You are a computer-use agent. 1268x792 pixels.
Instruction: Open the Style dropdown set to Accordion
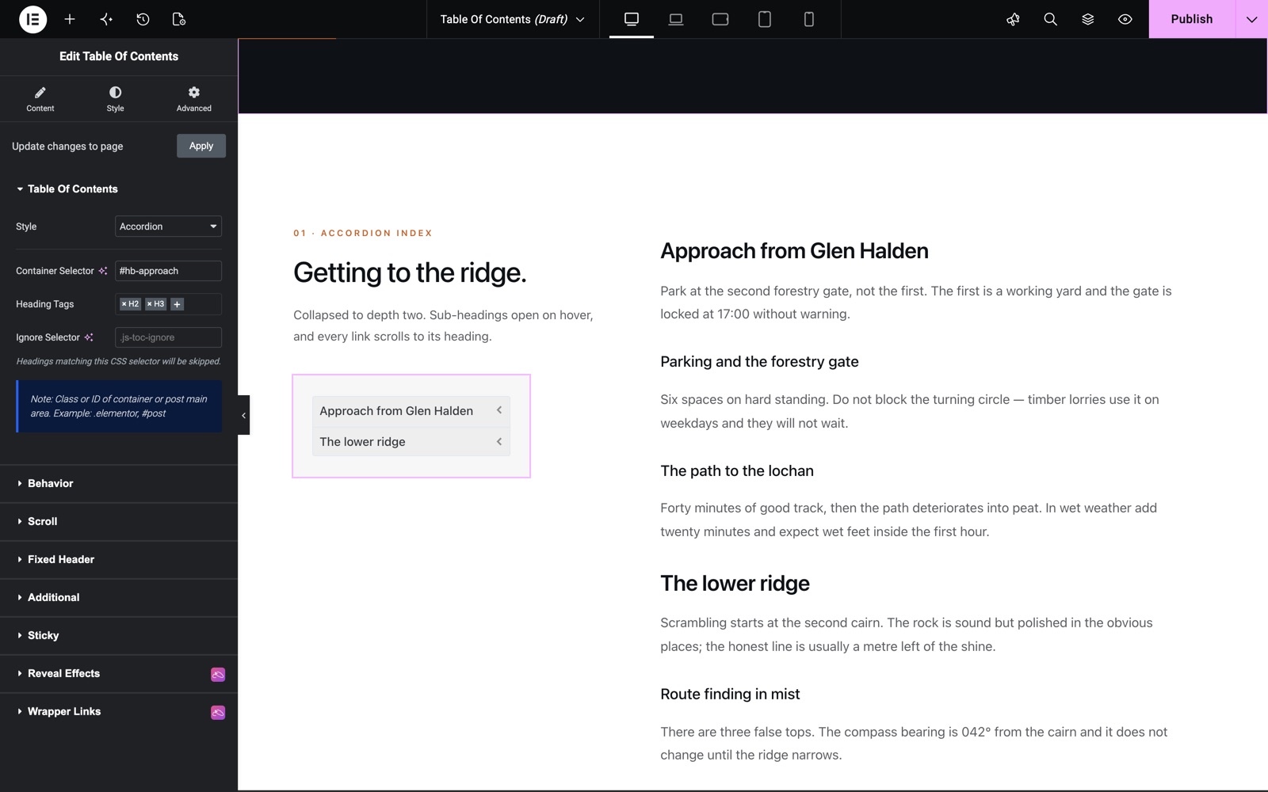coord(168,227)
